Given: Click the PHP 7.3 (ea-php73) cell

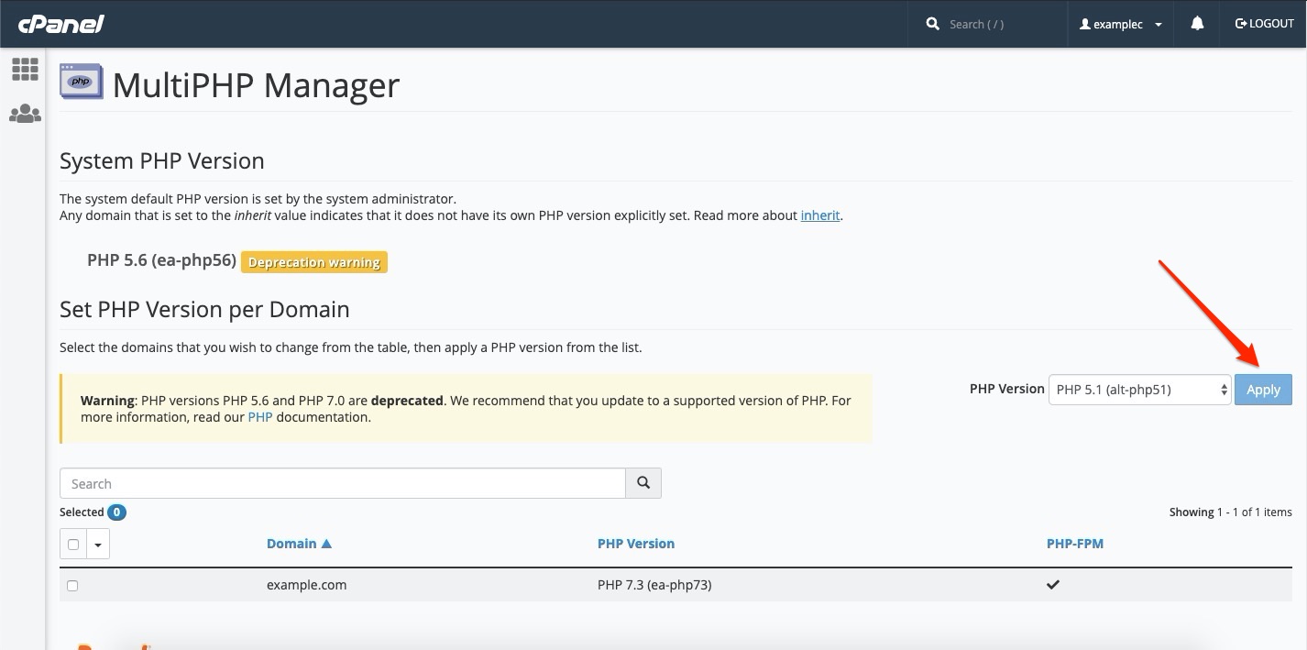Looking at the screenshot, I should (654, 584).
